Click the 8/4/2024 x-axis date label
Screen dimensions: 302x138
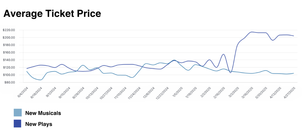point(23,92)
